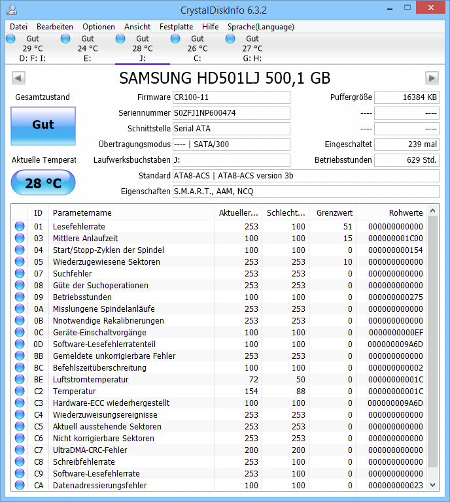Click the Eigenschaften field S.M.A.R.T., AAM, NCQ
Viewport: 450px width, 502px height.
pos(306,192)
